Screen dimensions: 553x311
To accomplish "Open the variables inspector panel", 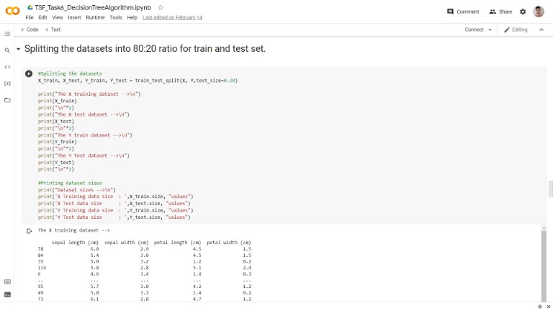I will pyautogui.click(x=7, y=84).
